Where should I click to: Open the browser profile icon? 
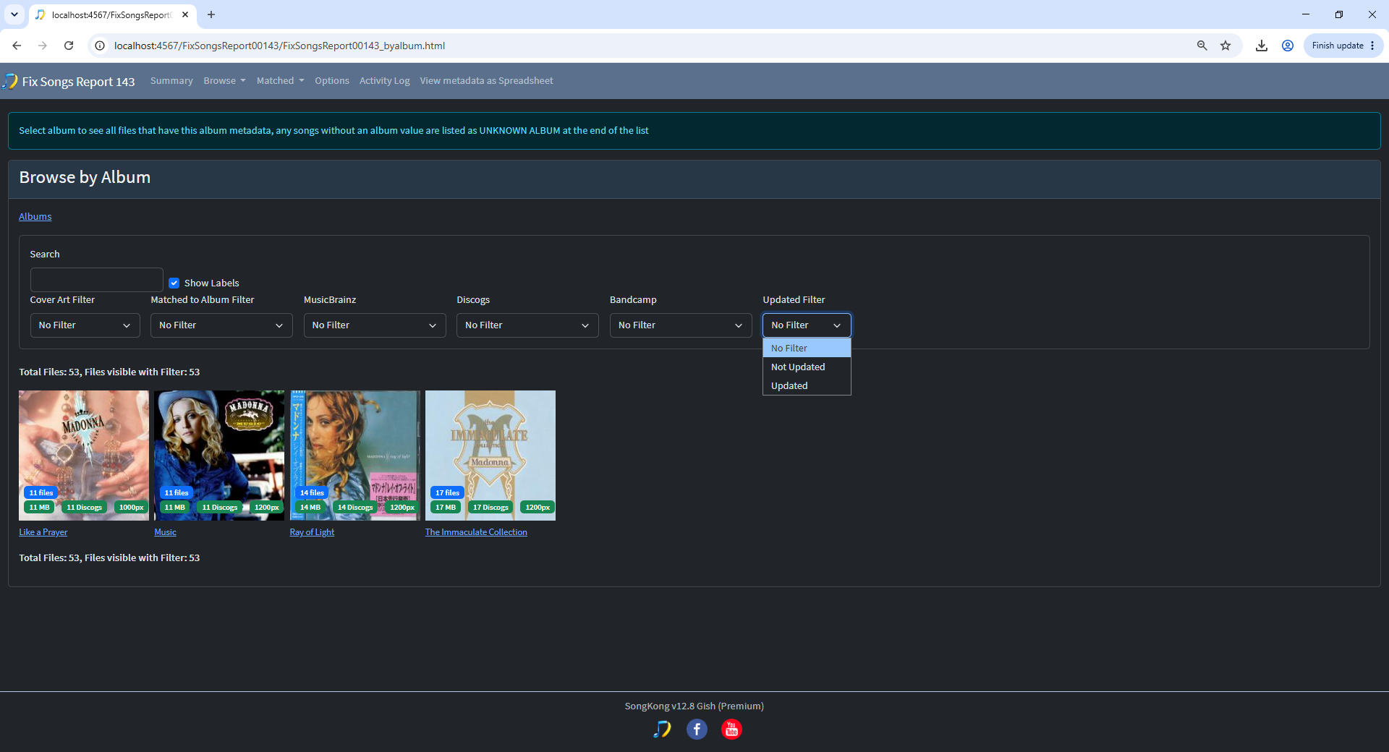pos(1288,46)
